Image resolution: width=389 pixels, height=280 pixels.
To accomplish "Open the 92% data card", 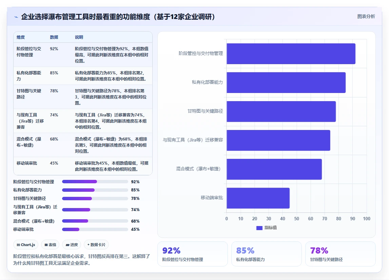I will point(193,254).
